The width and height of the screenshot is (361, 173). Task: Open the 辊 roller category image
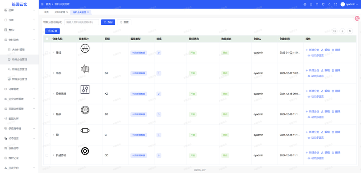[x=85, y=131]
